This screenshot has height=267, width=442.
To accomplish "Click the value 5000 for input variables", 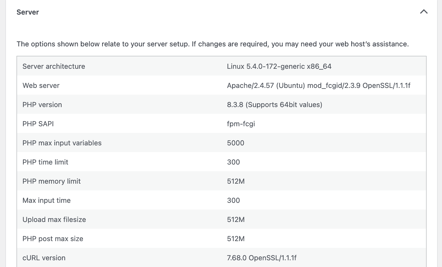I will click(236, 143).
